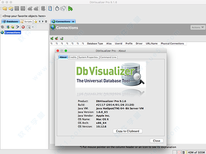
Task: Switch to the Databases tab
Action: coord(11,22)
